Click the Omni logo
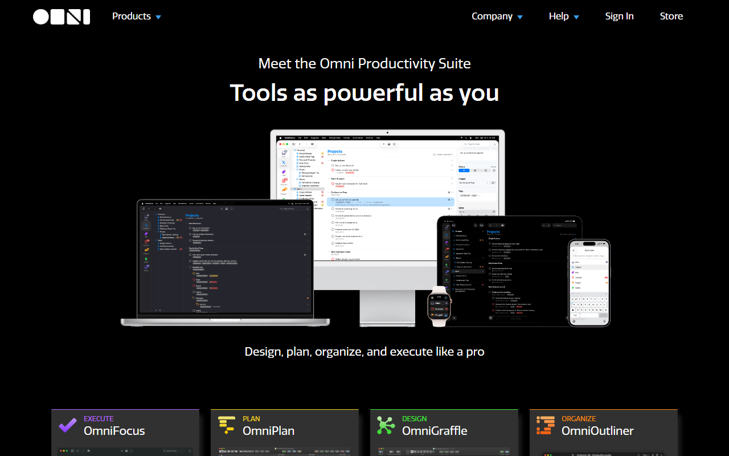This screenshot has width=729, height=456. pos(62,17)
